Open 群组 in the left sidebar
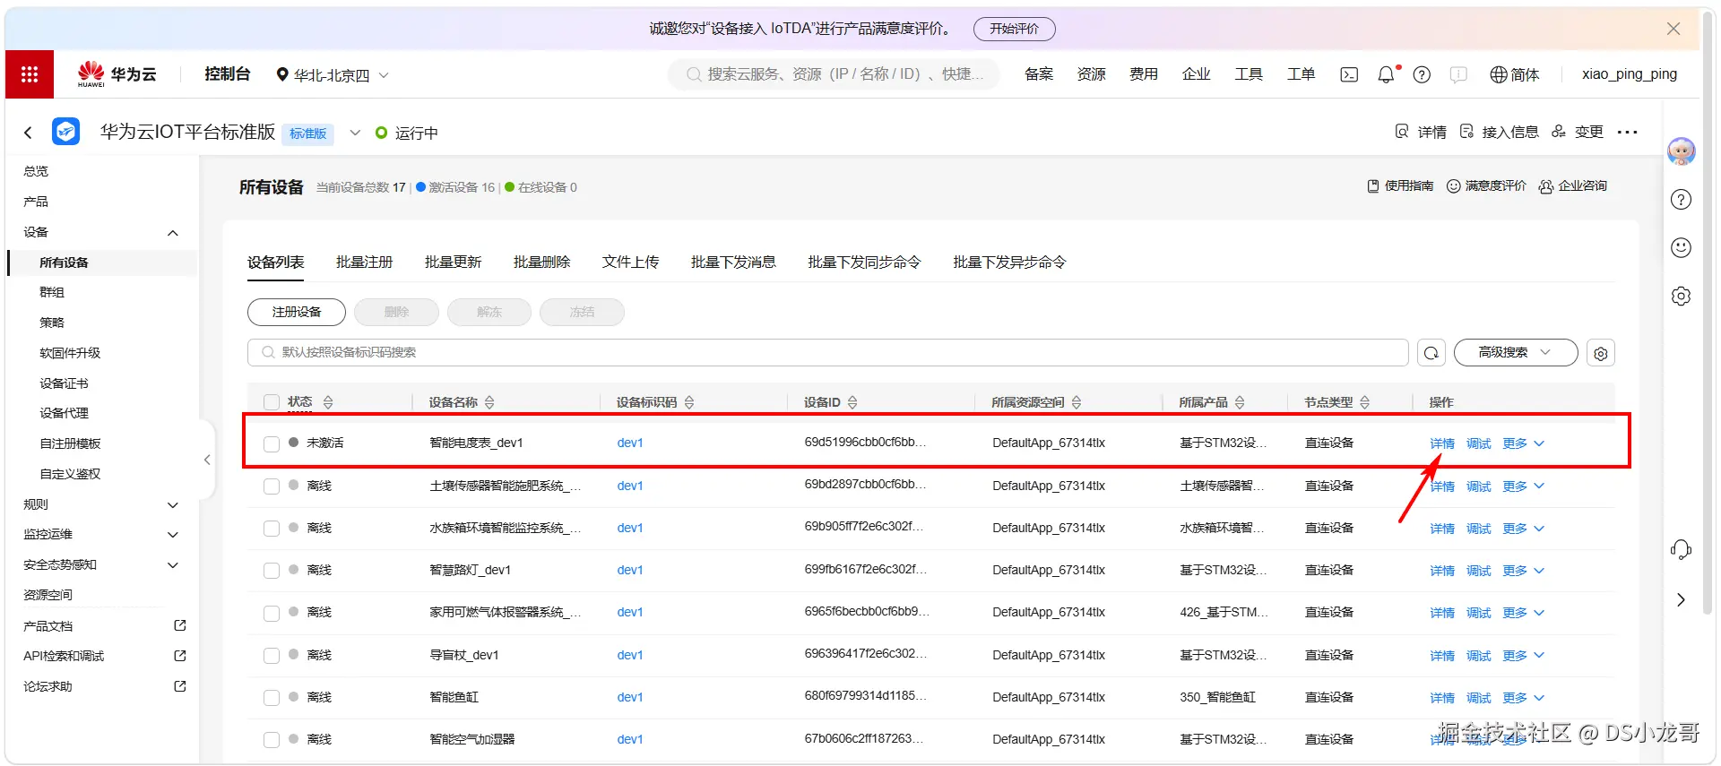Screen dimensions: 1721x766 (52, 292)
